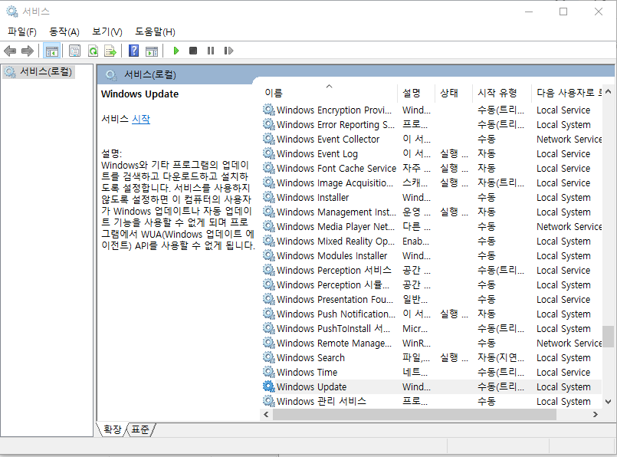The width and height of the screenshot is (617, 457).
Task: Click gear icon of Windows Encryption Provider row
Action: click(x=269, y=110)
